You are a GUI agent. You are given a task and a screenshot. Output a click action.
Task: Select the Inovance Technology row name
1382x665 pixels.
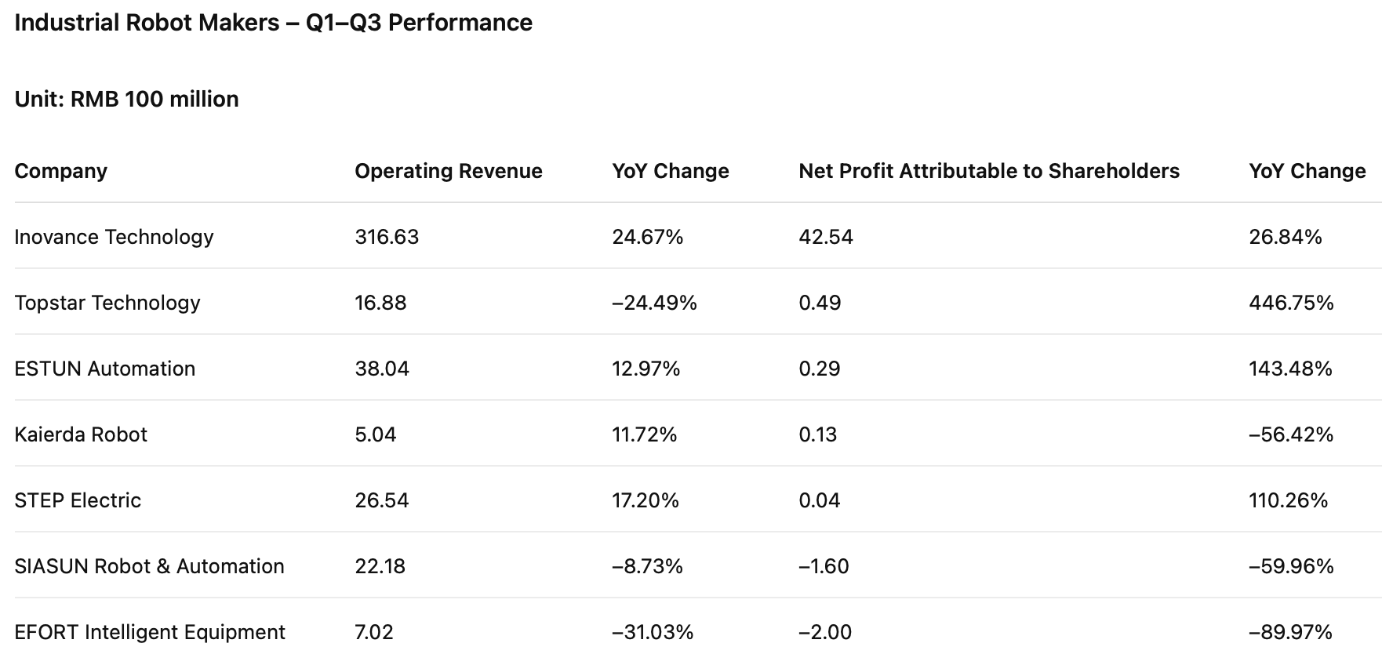[114, 237]
